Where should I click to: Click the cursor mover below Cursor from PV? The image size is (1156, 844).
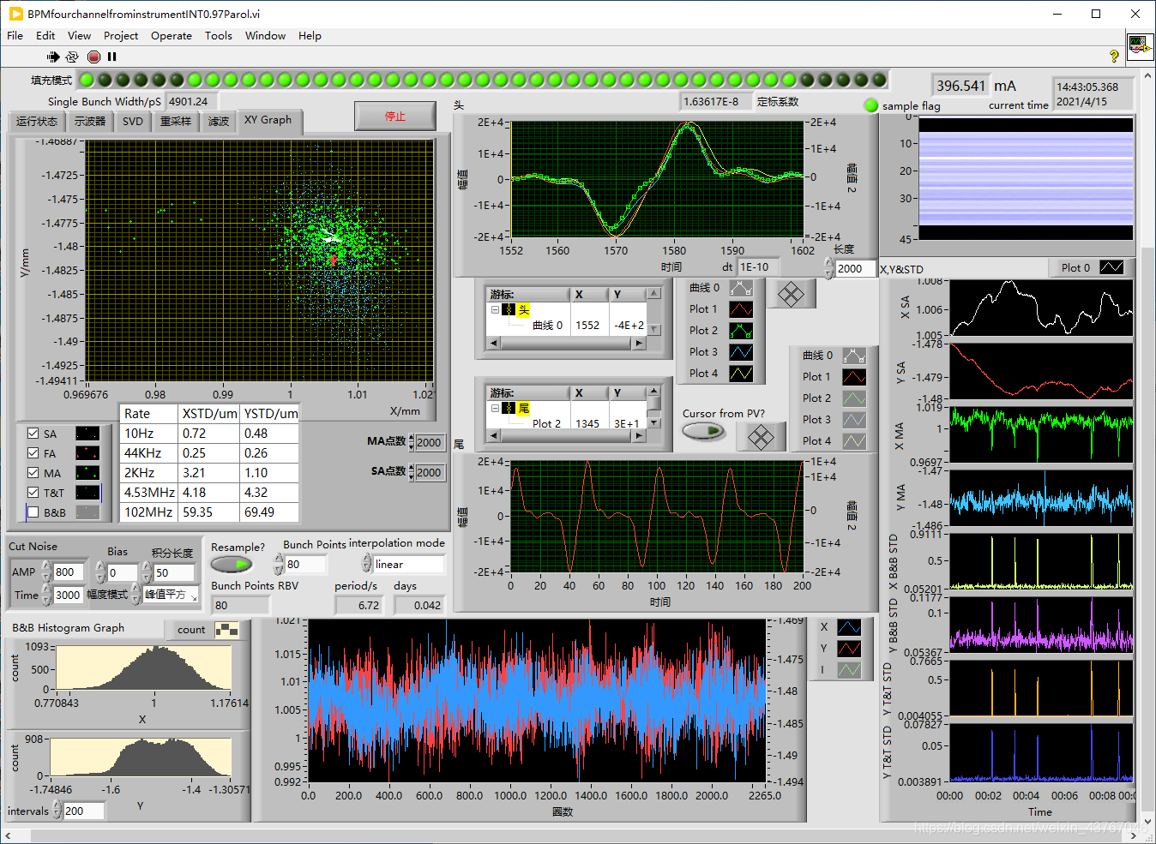click(x=760, y=437)
